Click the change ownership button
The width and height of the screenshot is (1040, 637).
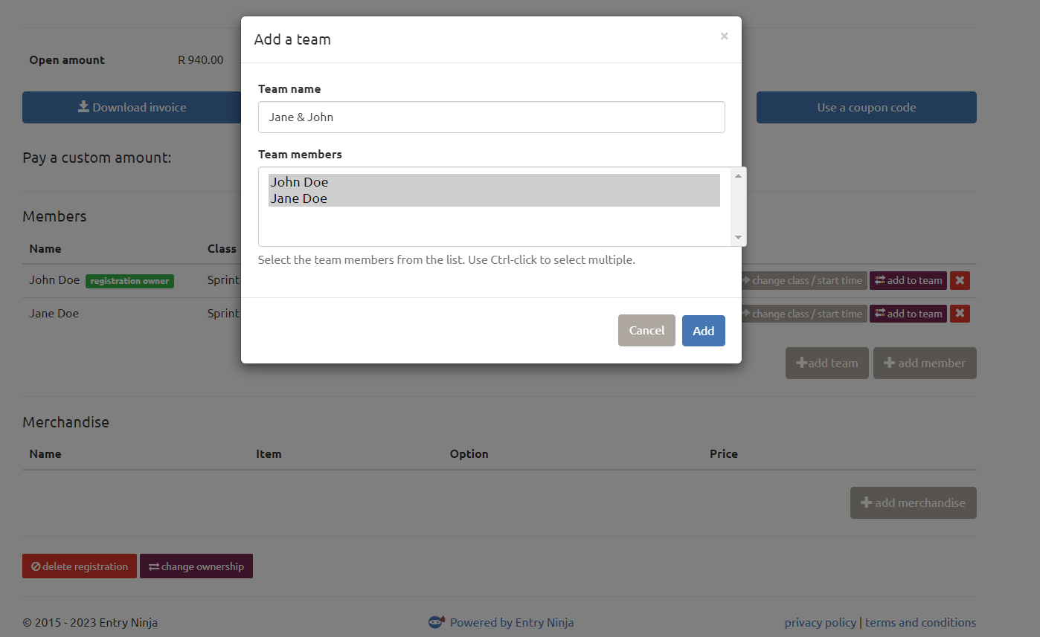click(196, 566)
